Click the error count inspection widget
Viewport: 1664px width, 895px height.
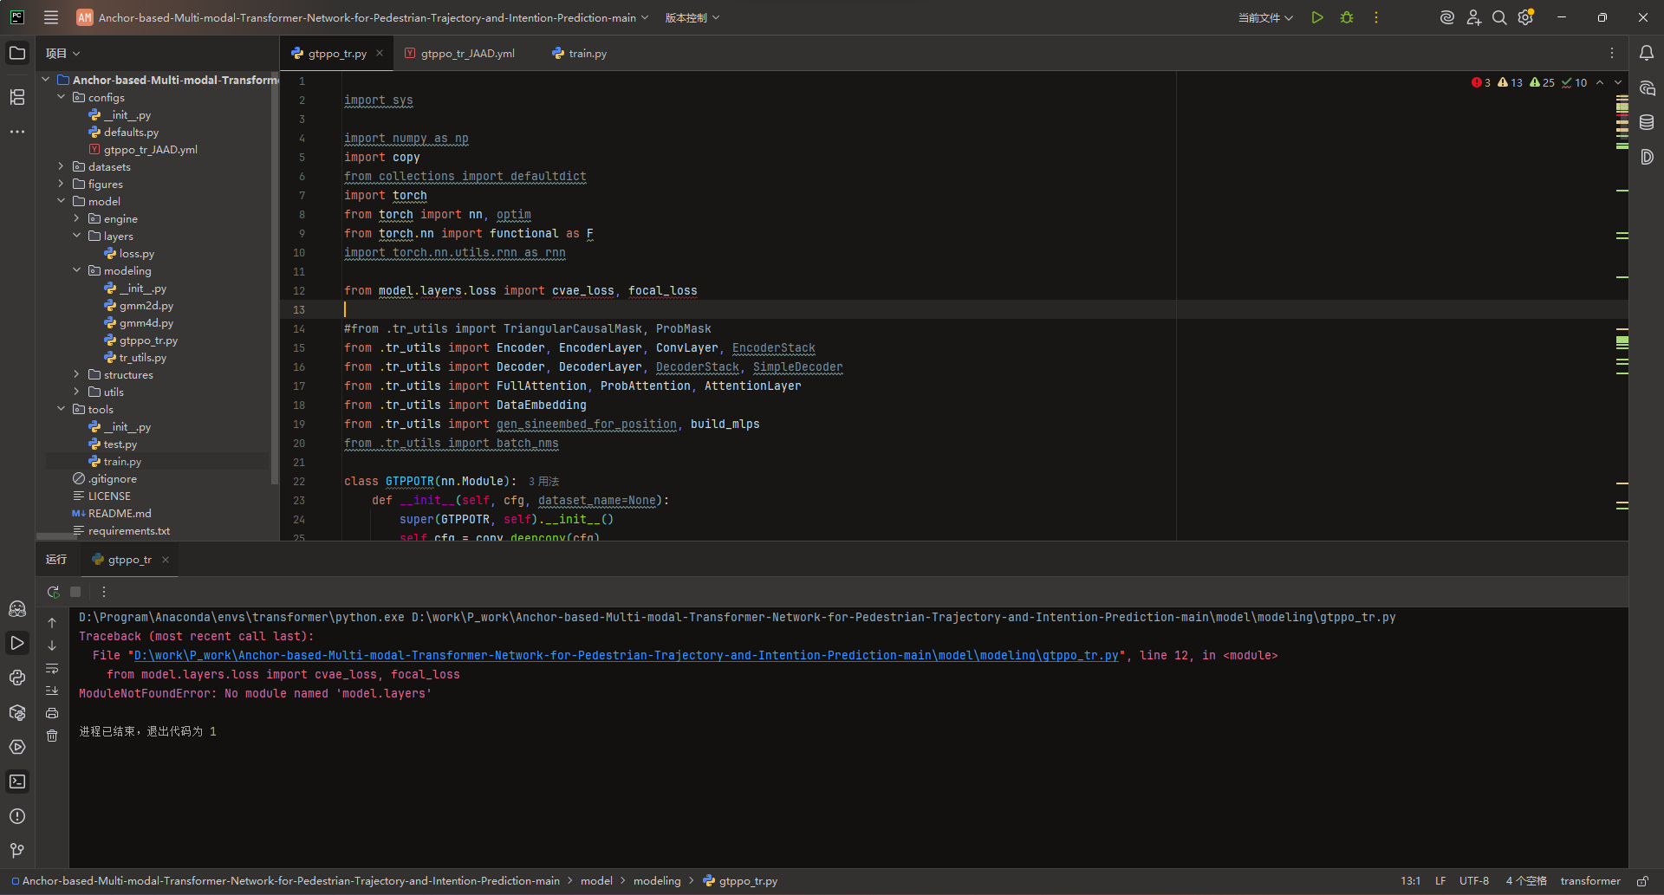coord(1481,83)
